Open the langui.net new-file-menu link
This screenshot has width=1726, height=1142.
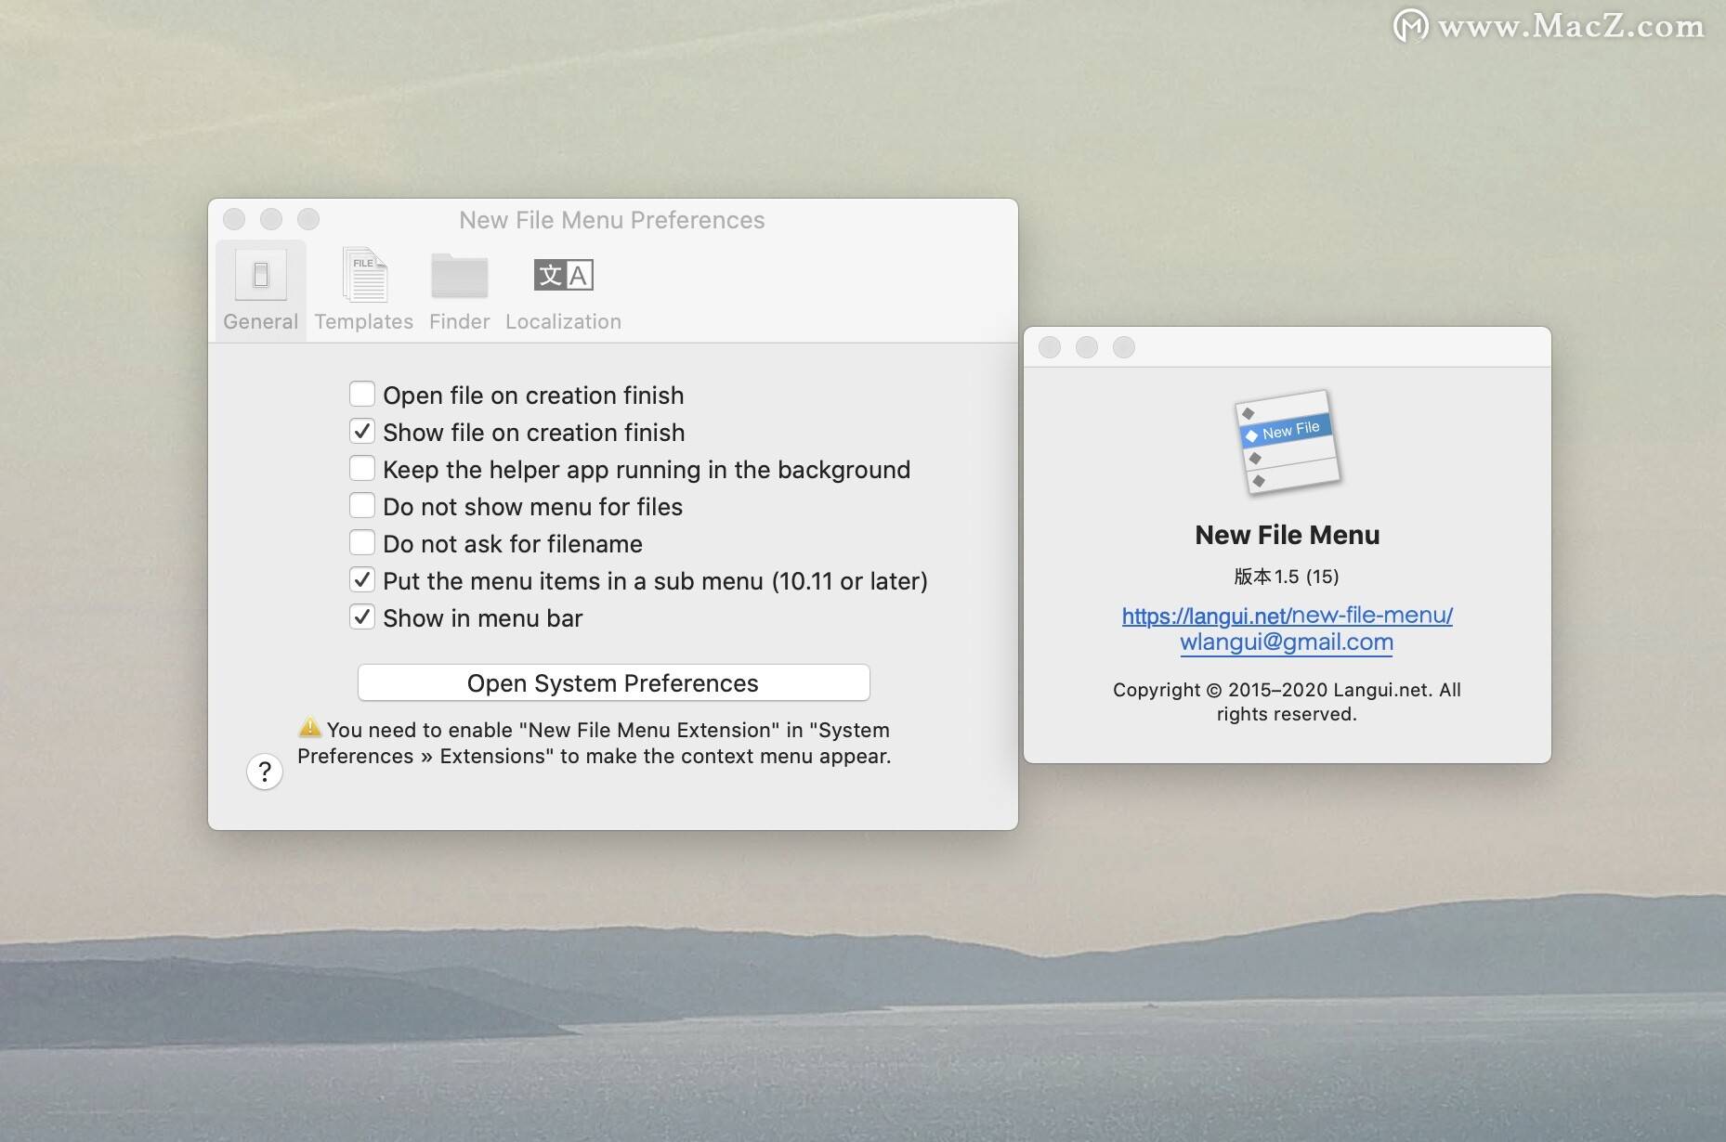(x=1288, y=615)
